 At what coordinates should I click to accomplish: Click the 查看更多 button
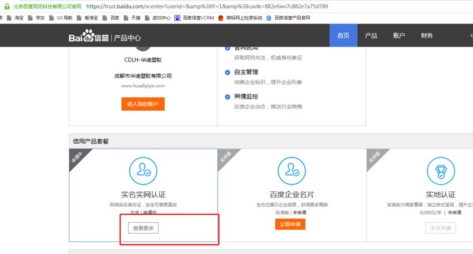coord(143,228)
